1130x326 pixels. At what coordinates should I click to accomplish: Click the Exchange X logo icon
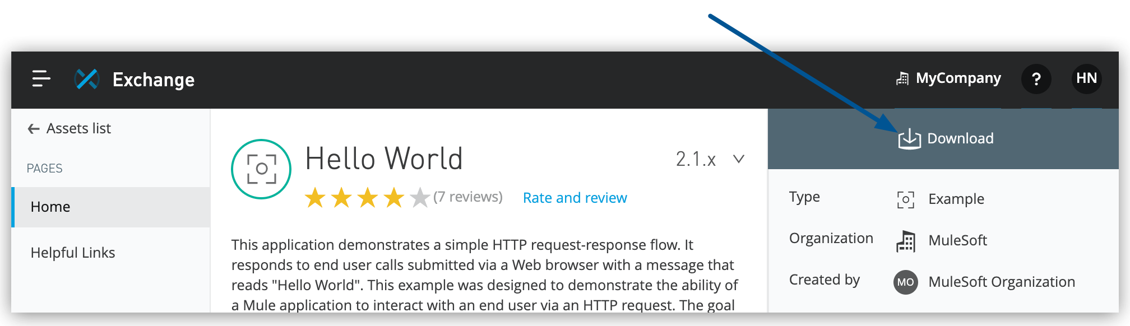pos(87,79)
